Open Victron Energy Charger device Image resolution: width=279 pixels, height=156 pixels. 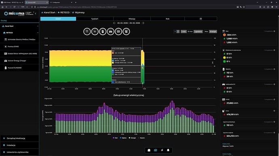[19, 61]
